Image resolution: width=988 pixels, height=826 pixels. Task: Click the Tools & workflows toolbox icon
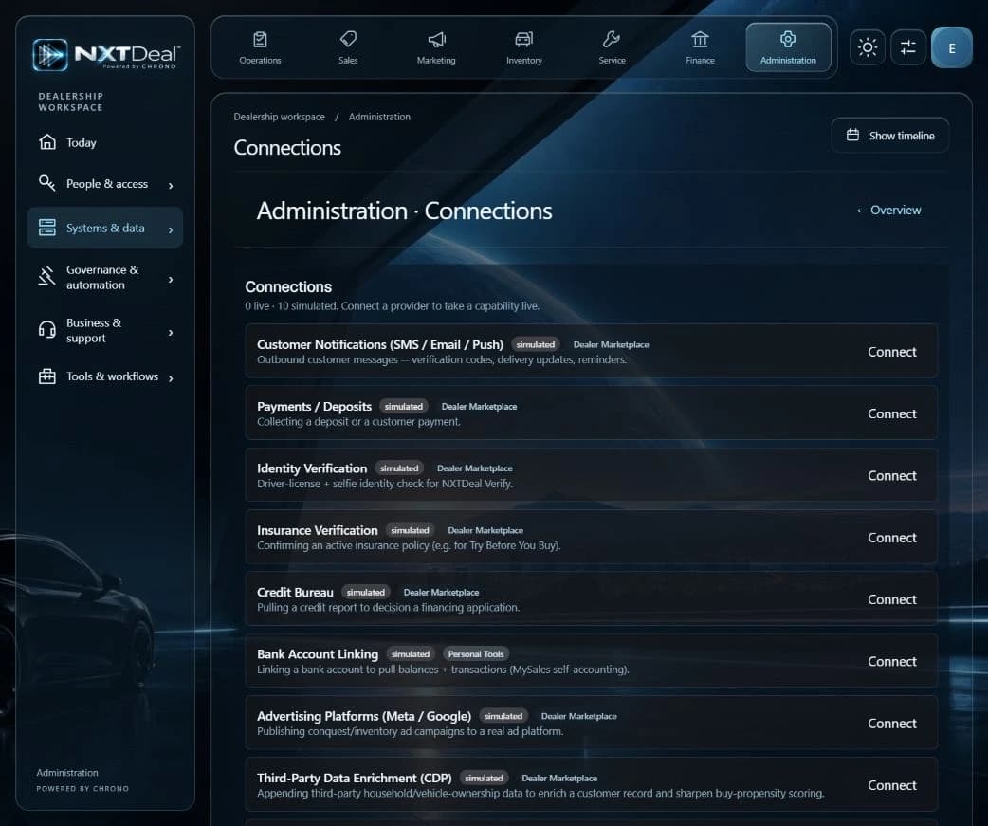tap(47, 376)
